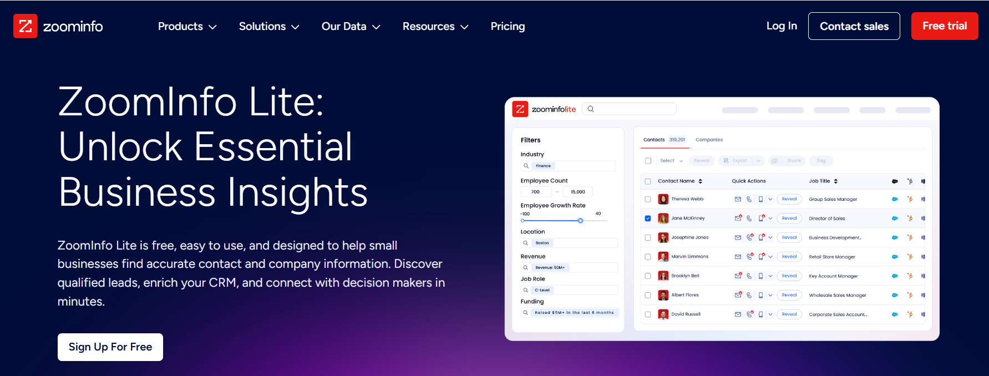Image resolution: width=989 pixels, height=376 pixels.
Task: Click the mobile icon for Theresa Webb
Action: click(x=761, y=199)
